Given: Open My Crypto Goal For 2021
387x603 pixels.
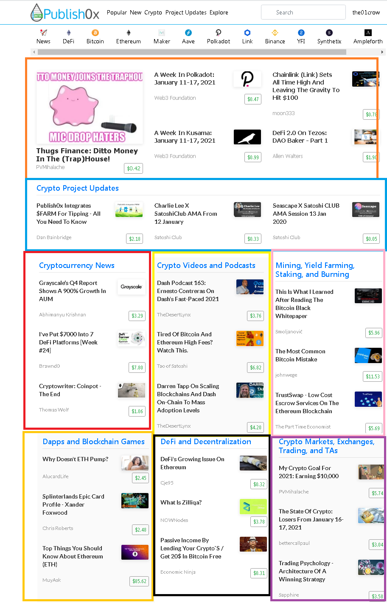Looking at the screenshot, I should 309,472.
